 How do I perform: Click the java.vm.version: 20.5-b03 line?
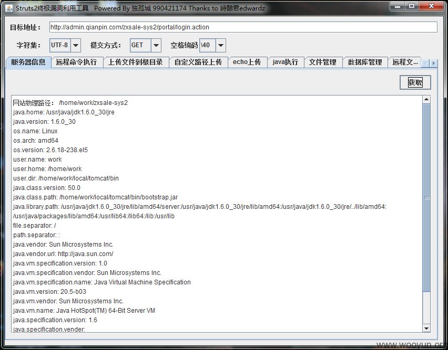click(50, 291)
